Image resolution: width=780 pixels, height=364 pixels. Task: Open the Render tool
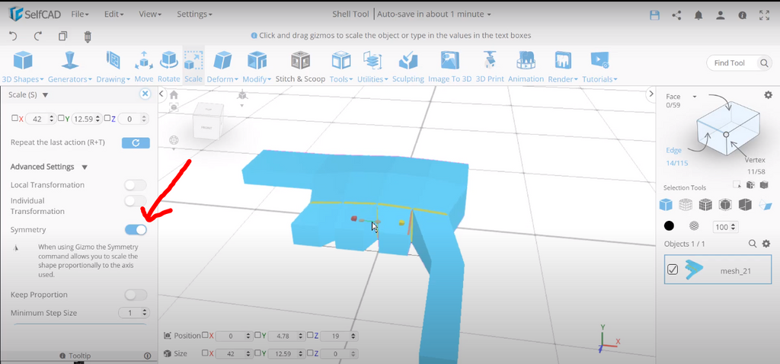point(563,67)
